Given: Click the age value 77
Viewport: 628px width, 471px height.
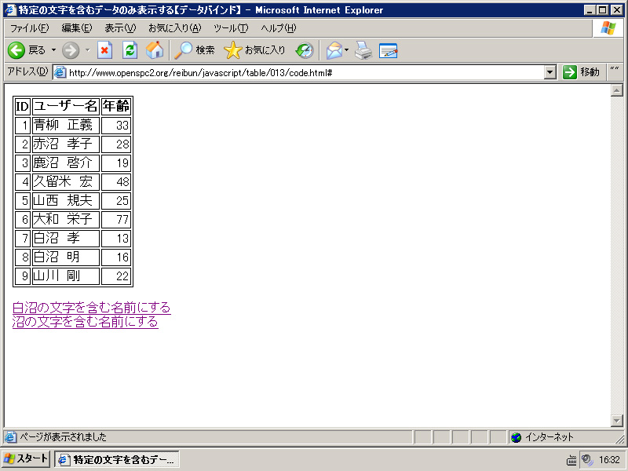Looking at the screenshot, I should pos(122,220).
